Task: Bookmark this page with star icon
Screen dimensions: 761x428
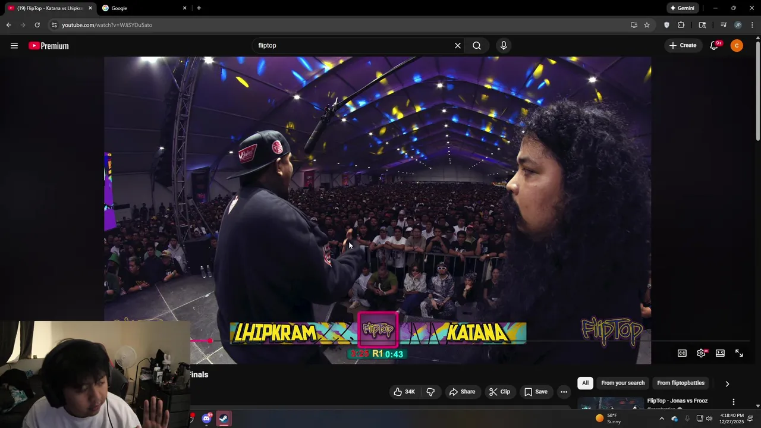Action: (647, 25)
